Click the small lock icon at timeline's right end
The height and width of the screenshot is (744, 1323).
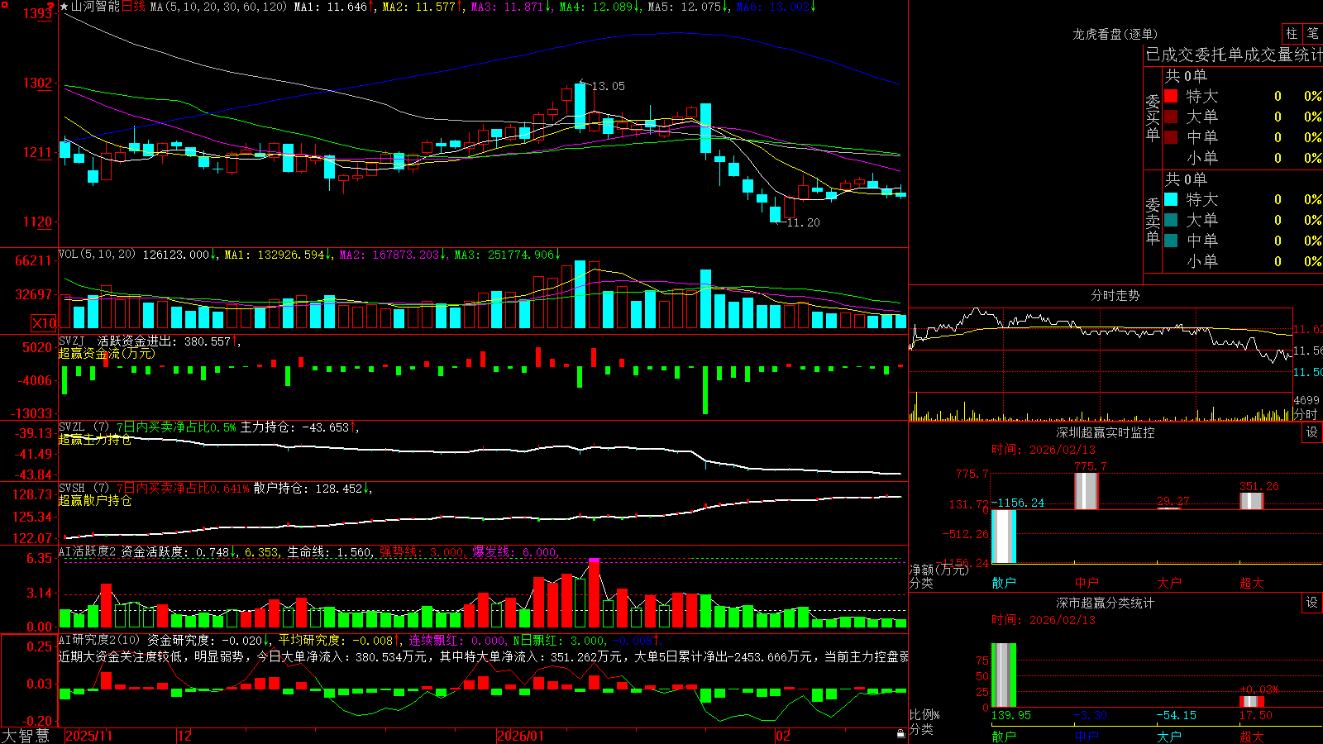pyautogui.click(x=900, y=733)
